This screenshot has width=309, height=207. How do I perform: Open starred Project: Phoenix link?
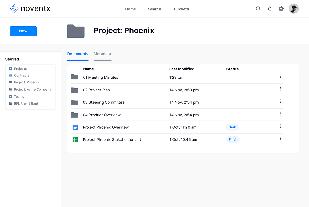[26, 82]
